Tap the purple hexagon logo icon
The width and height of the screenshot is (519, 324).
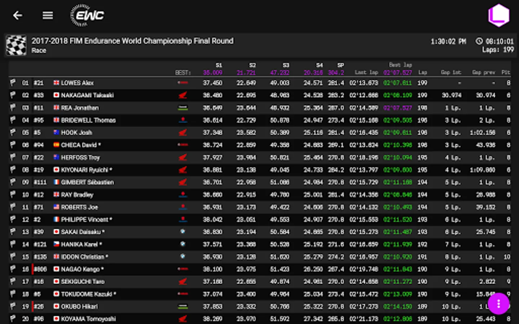pos(498,15)
